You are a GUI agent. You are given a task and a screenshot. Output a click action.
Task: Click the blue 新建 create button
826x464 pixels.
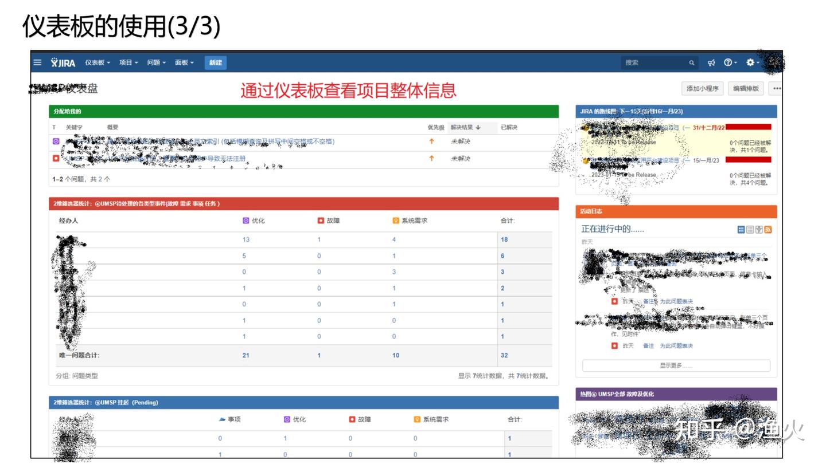216,62
